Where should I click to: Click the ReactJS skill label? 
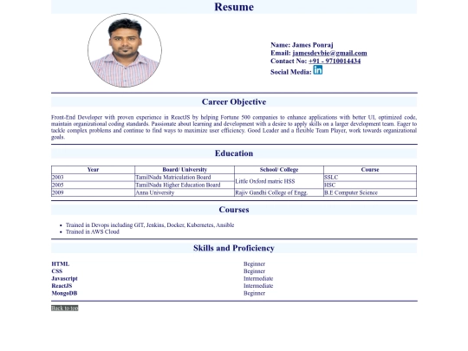(x=62, y=286)
